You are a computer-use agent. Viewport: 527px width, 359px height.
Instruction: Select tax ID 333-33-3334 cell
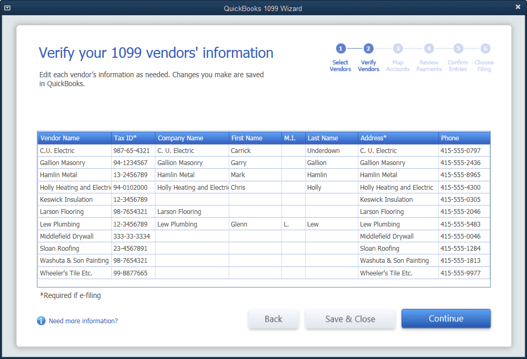[x=133, y=237]
